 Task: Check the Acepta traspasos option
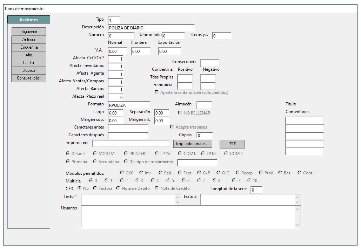[172, 127]
